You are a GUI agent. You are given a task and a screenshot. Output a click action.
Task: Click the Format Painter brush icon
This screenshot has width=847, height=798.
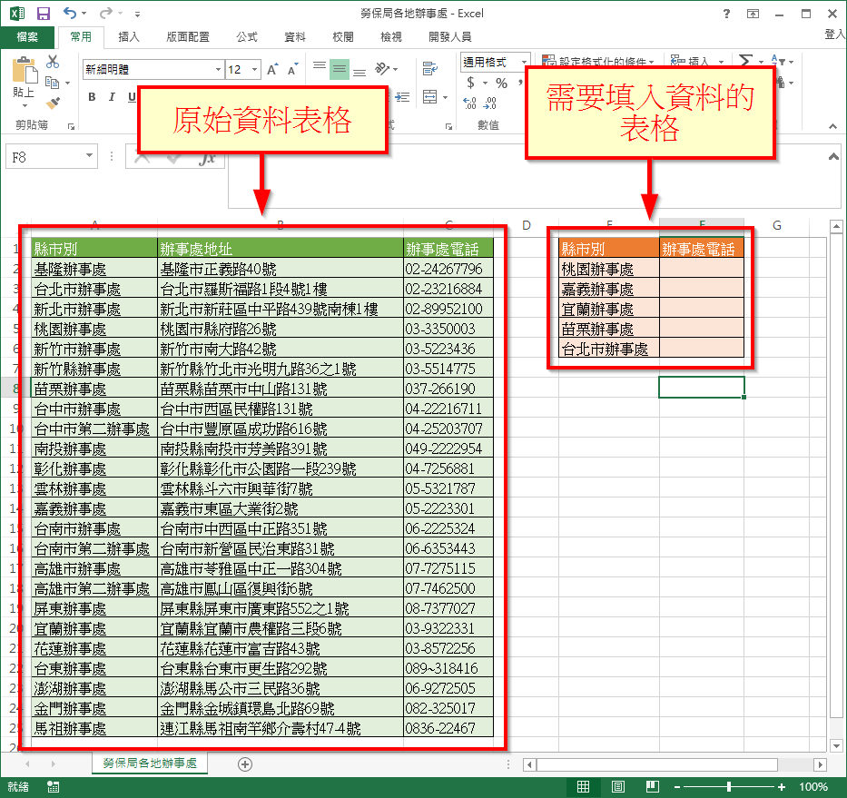pos(53,102)
